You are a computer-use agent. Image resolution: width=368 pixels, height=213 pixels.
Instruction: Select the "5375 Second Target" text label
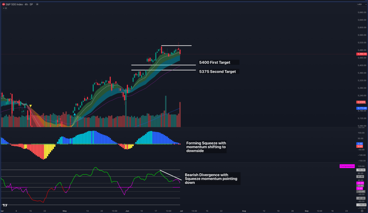pyautogui.click(x=217, y=72)
